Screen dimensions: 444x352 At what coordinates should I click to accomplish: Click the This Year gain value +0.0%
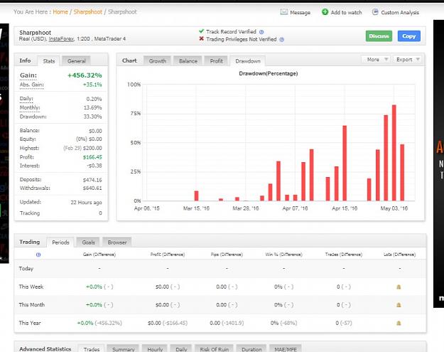85,323
